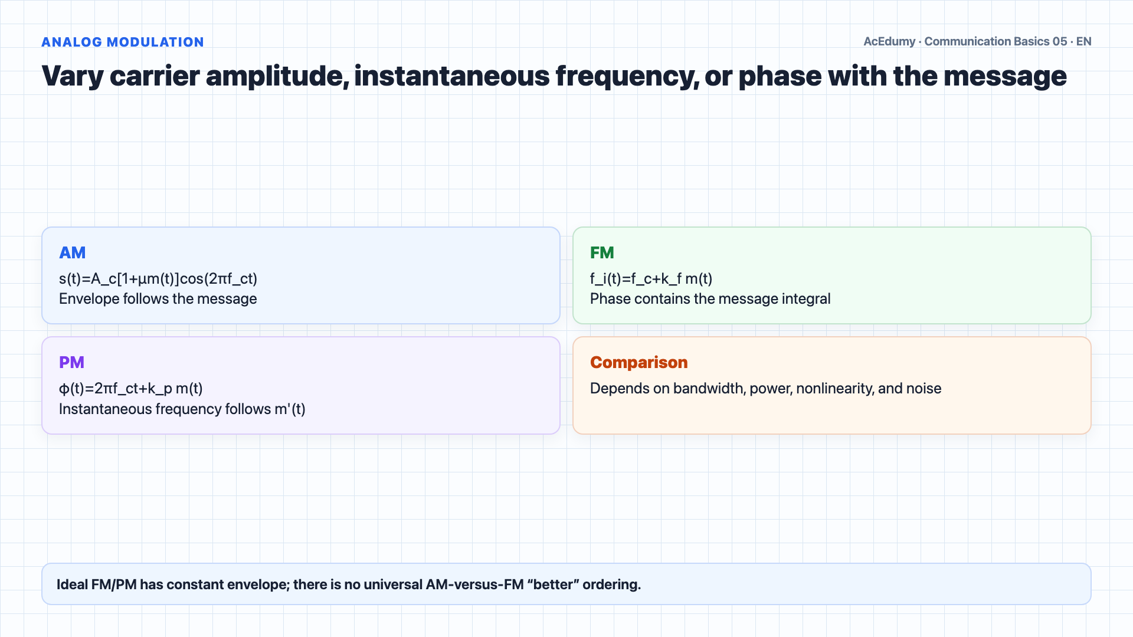Click 'Envelope follows the message' text
Screen dimensions: 1133x637
pyautogui.click(x=158, y=299)
